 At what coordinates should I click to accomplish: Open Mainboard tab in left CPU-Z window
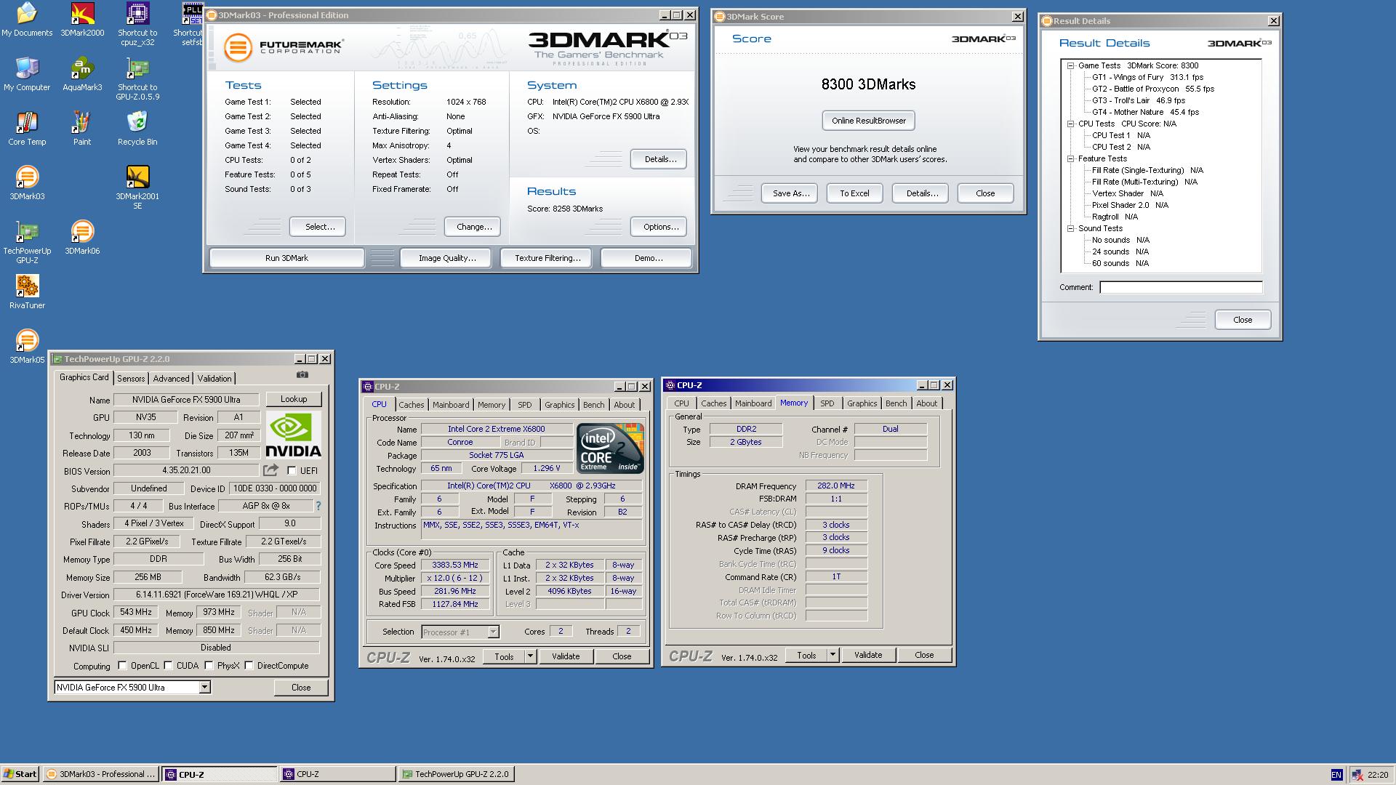point(451,405)
